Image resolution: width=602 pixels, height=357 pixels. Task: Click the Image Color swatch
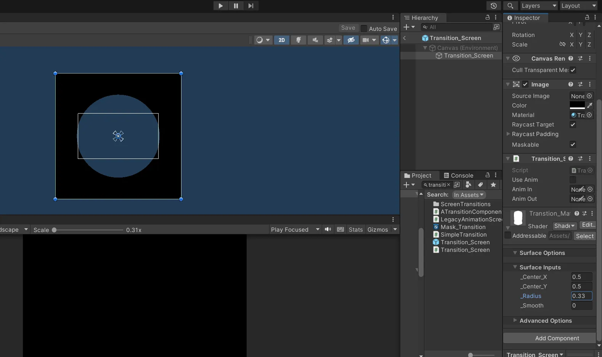[x=577, y=106]
